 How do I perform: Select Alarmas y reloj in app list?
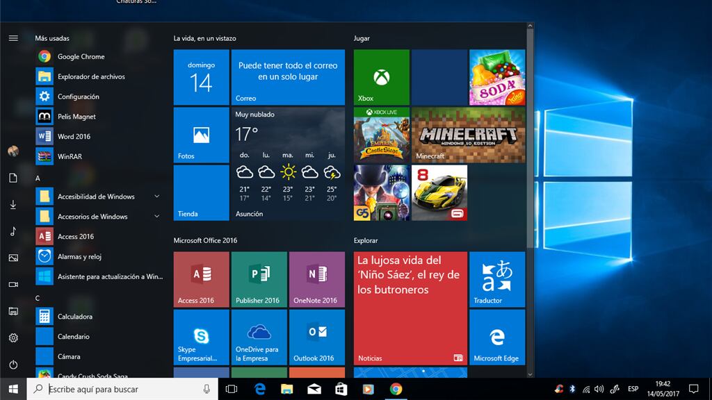tap(79, 256)
